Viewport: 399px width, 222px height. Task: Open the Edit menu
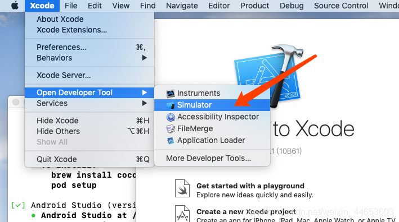tap(95, 6)
